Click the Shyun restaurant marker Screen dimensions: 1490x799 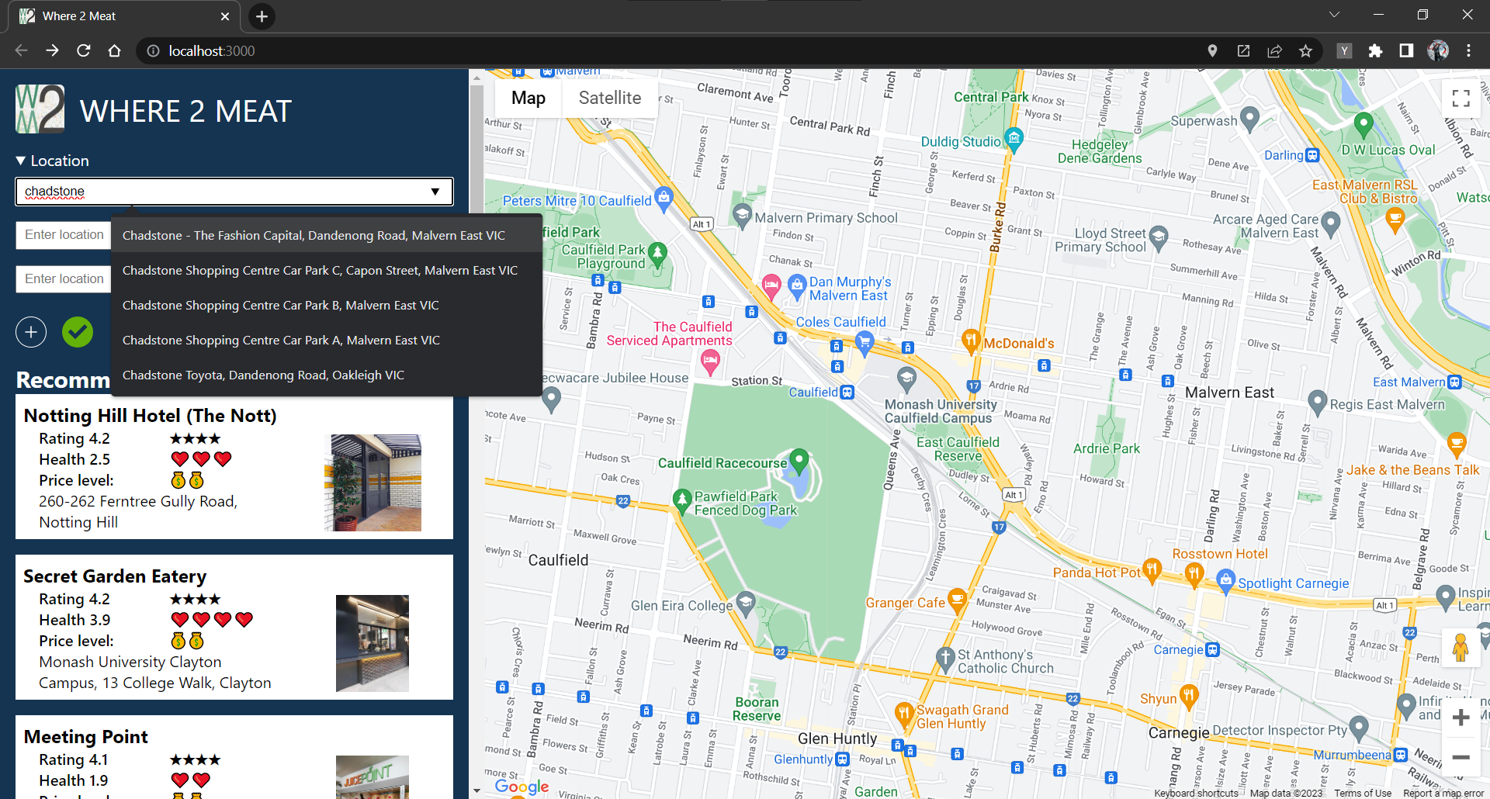click(1189, 695)
